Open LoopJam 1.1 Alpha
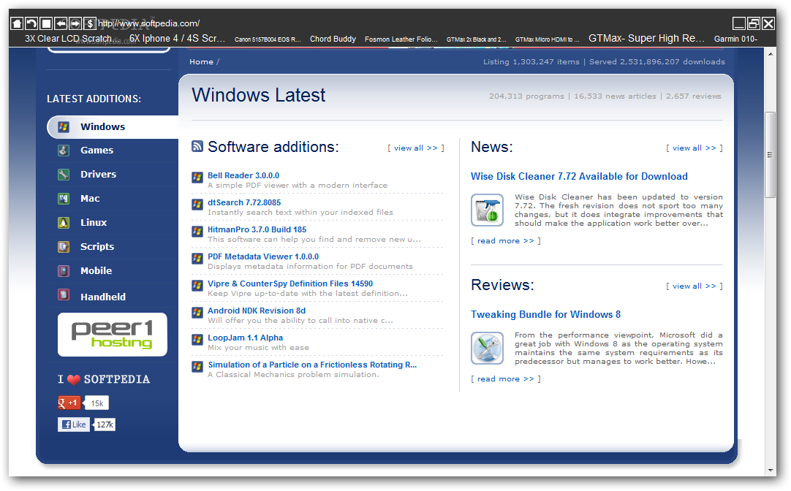The height and width of the screenshot is (491, 791). [245, 338]
